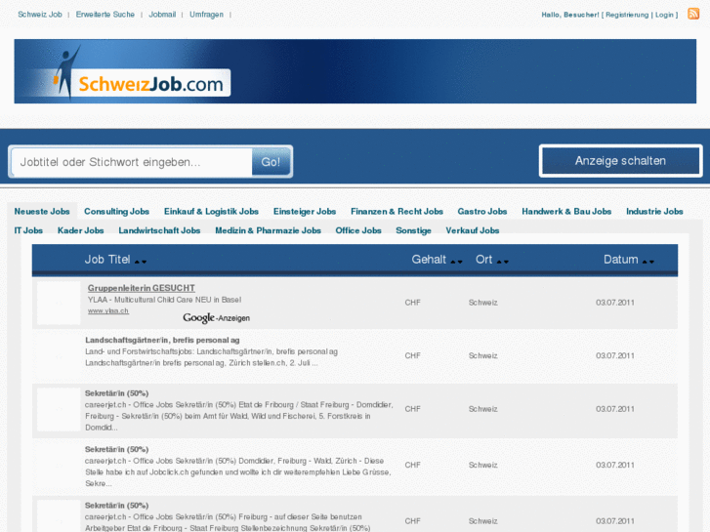Sort by Gehalt using its arrows
This screenshot has width=710, height=532.
[x=456, y=262]
